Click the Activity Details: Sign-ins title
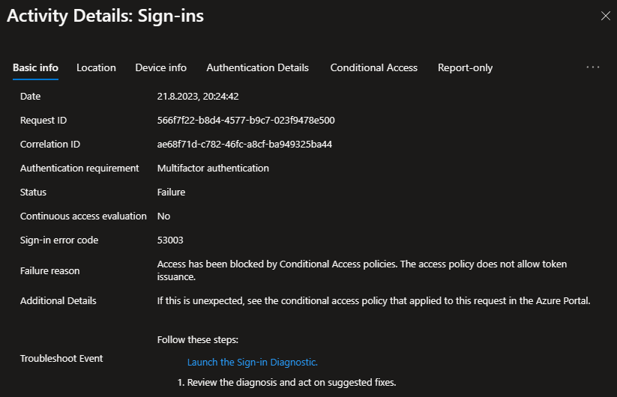 point(105,16)
